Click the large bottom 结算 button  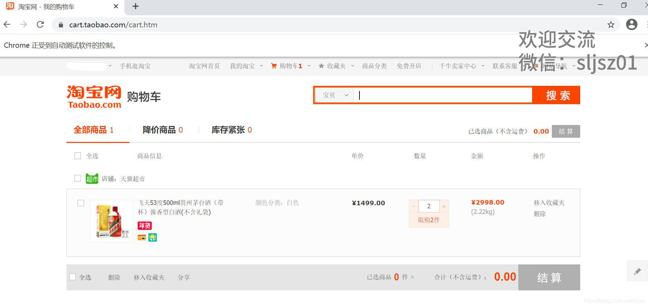[549, 277]
